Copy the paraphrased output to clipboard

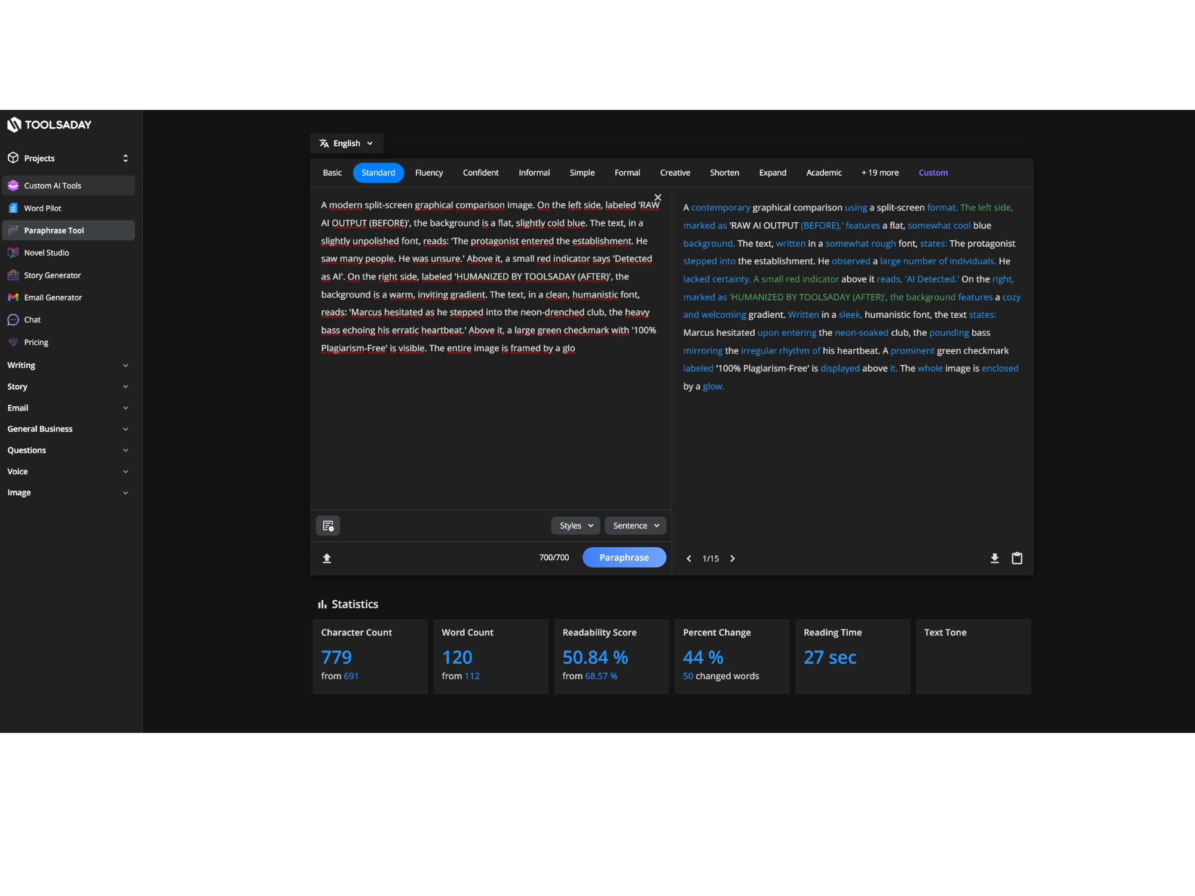(x=1017, y=558)
